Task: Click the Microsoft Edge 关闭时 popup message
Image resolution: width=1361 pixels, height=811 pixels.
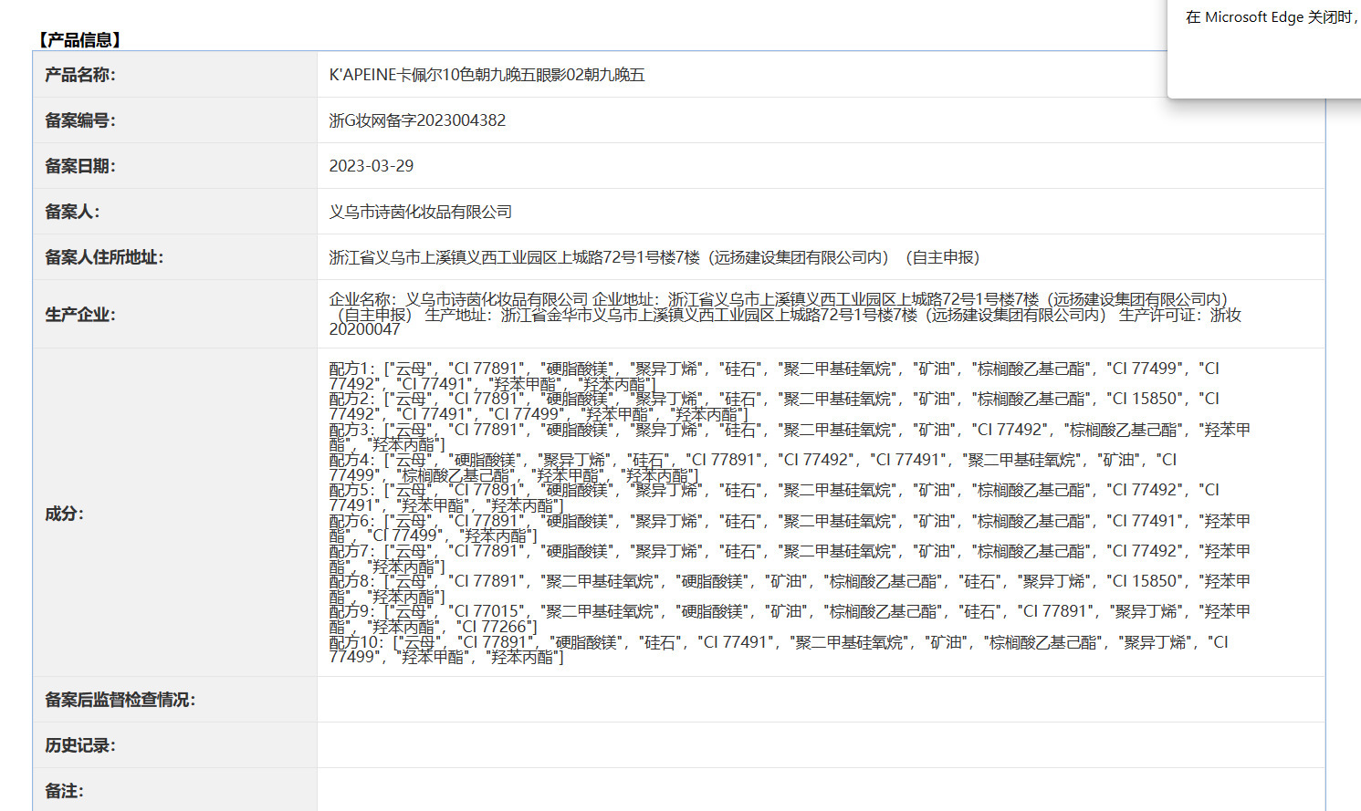Action: click(x=1272, y=17)
